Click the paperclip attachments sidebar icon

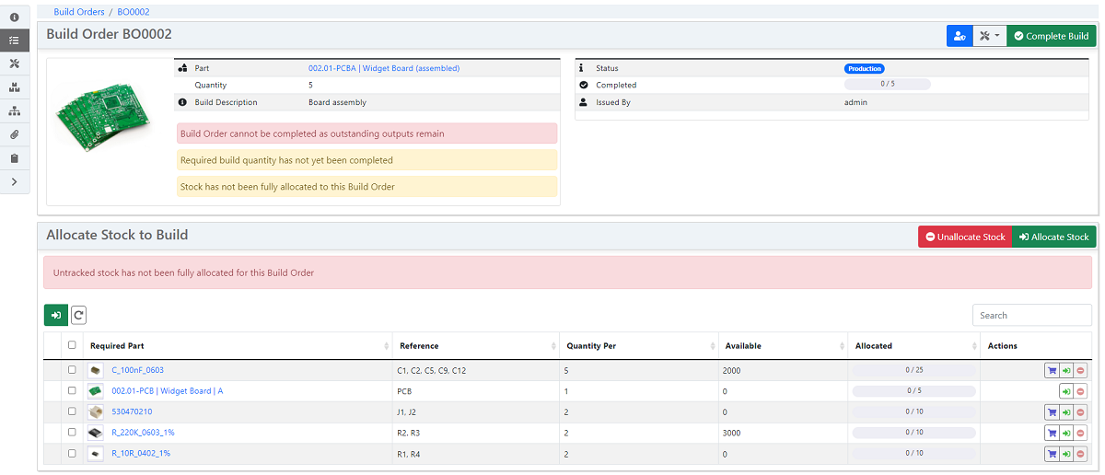tap(15, 135)
